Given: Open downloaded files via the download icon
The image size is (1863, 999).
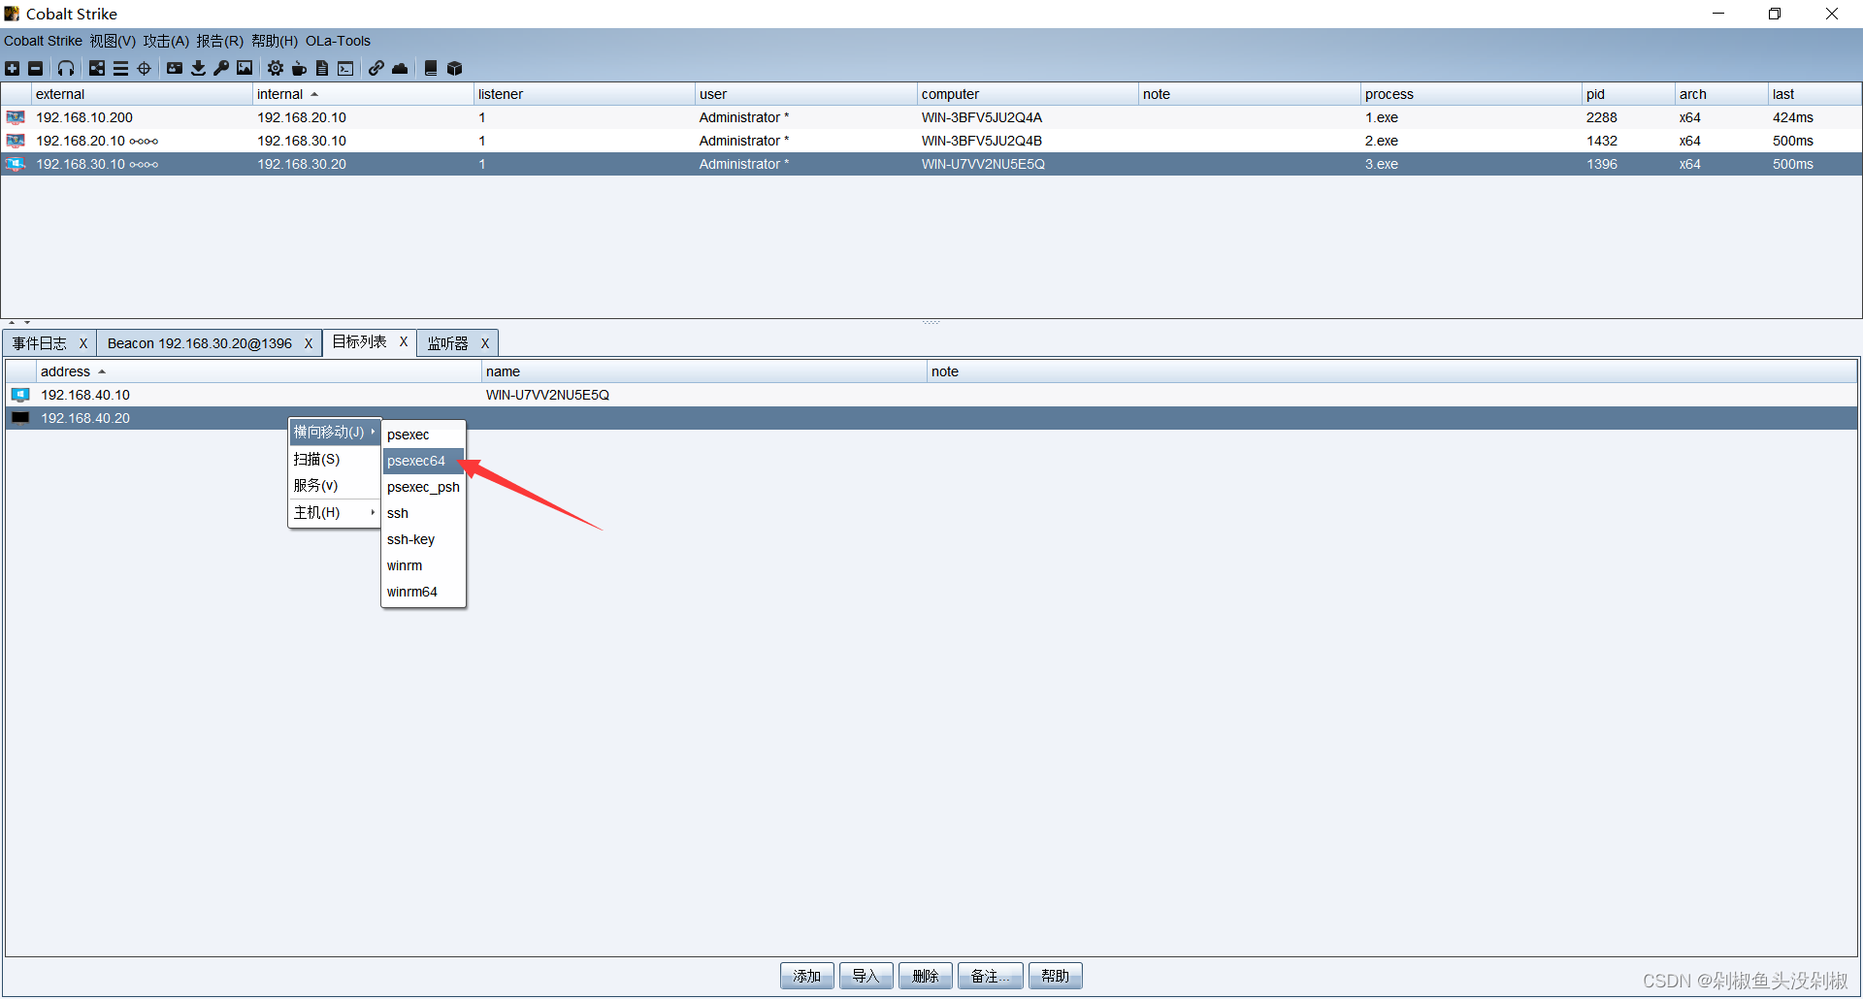Looking at the screenshot, I should click(198, 68).
